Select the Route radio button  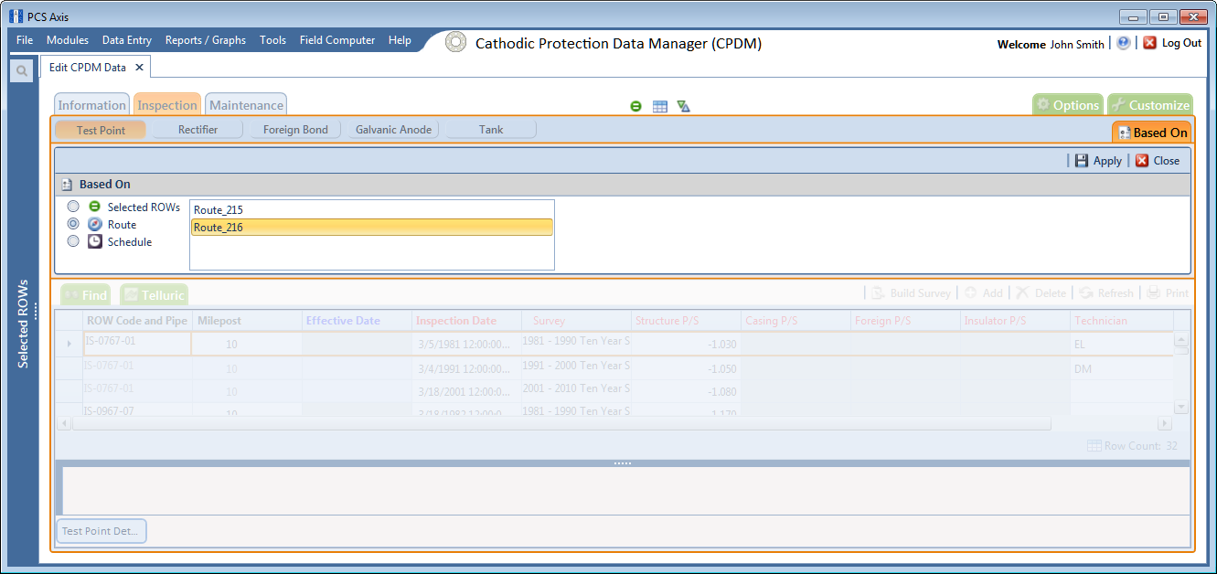73,224
